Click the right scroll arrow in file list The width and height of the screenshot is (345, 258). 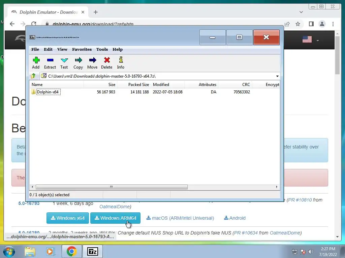(x=277, y=187)
